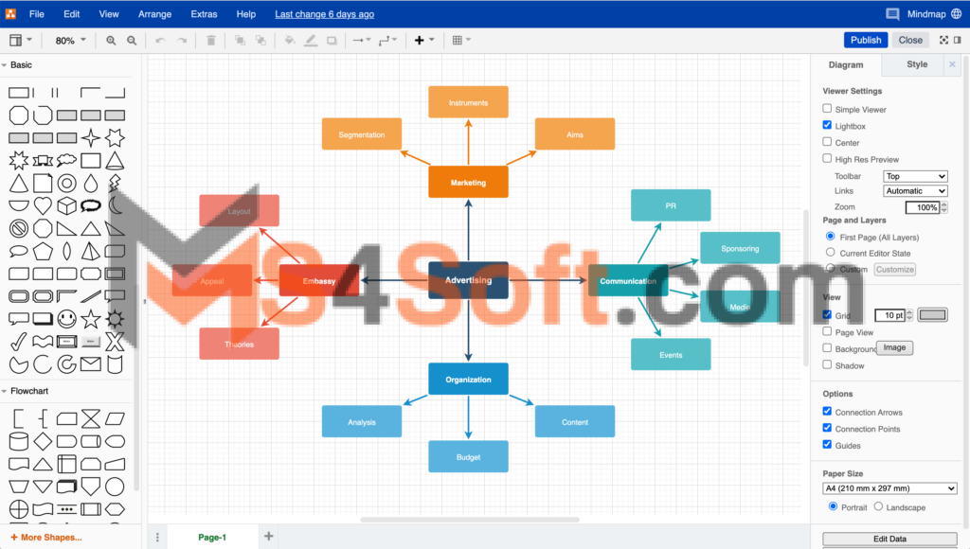This screenshot has height=549, width=970.
Task: Open the comments speech bubble icon
Action: coord(892,14)
